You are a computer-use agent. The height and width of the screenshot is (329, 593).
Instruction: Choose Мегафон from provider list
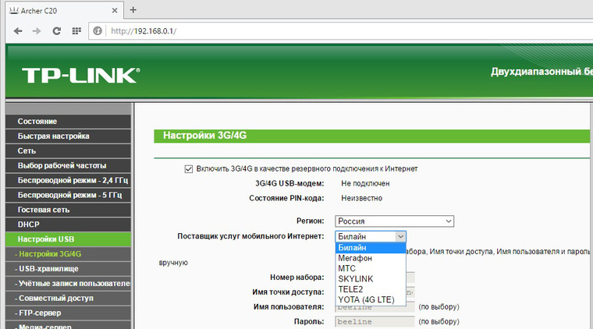371,258
